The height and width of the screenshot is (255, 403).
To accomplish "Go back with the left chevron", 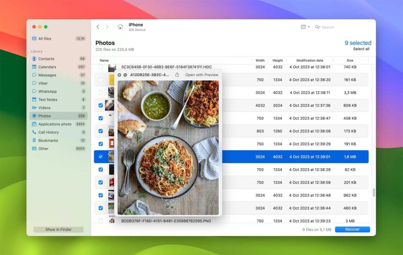I will [98, 27].
